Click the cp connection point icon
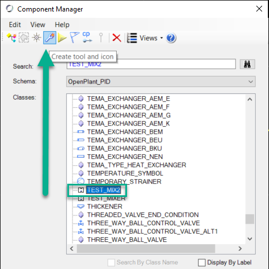Screen dimensions: 269x269 coord(87,37)
